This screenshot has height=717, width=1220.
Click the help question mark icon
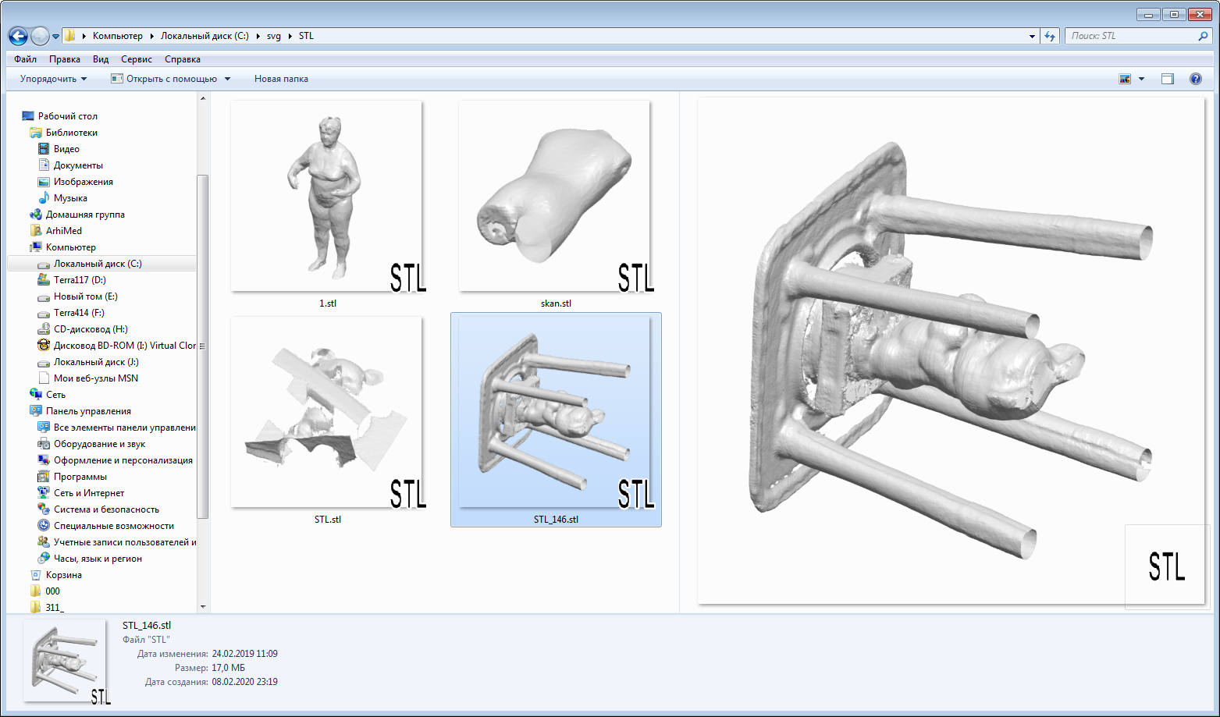[1196, 79]
